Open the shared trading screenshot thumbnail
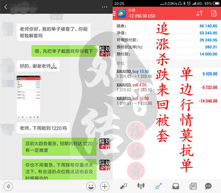The image size is (221, 193). click(x=29, y=97)
